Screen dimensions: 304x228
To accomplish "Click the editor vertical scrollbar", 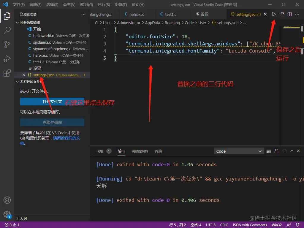I will click(x=302, y=85).
